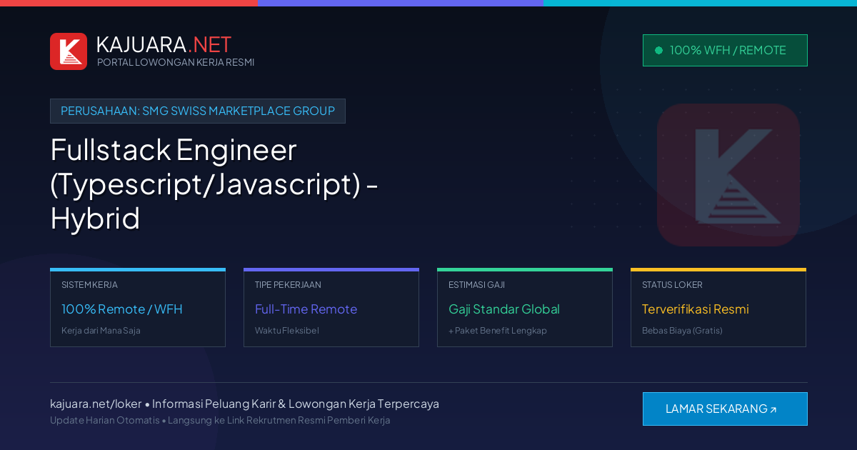The image size is (857, 450).
Task: Click the Waktu Fleksibel text
Action: click(287, 331)
